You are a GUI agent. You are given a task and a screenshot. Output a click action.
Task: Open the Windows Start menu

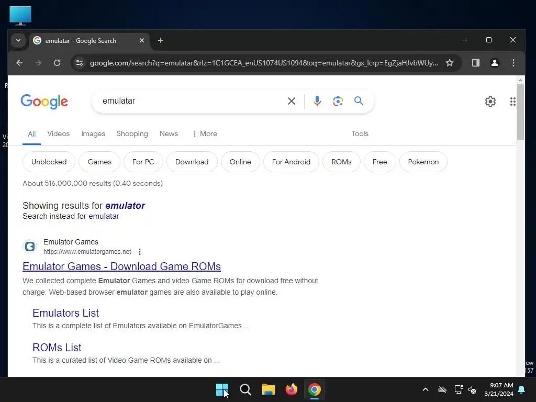(222, 389)
